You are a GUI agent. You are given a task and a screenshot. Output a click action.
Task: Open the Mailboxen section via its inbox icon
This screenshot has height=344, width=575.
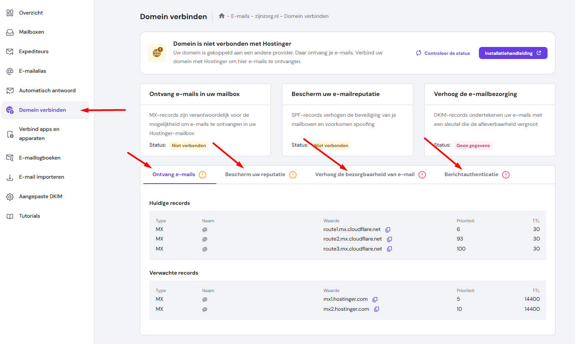pyautogui.click(x=9, y=32)
